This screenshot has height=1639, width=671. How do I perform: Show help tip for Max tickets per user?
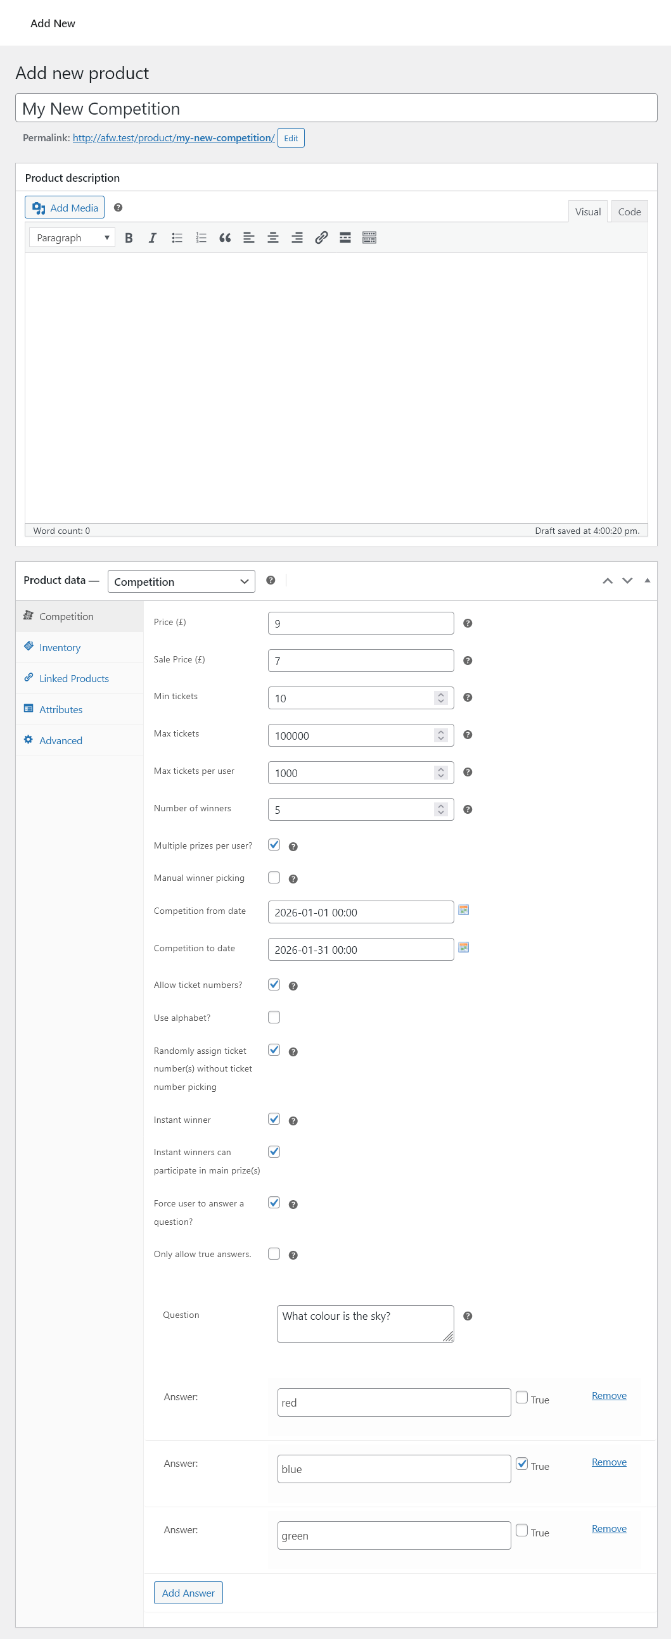(x=468, y=773)
